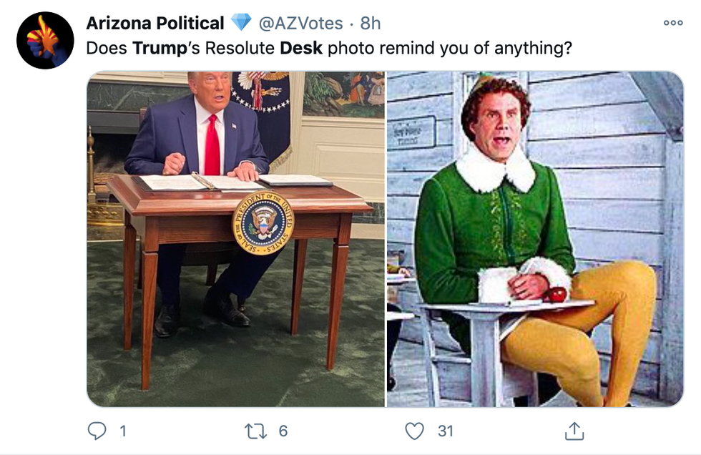Open the Arizona Political display name link
This screenshot has width=701, height=455.
click(x=155, y=24)
